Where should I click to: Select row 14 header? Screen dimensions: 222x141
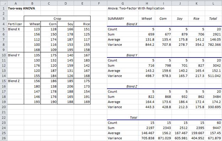coord(4,76)
